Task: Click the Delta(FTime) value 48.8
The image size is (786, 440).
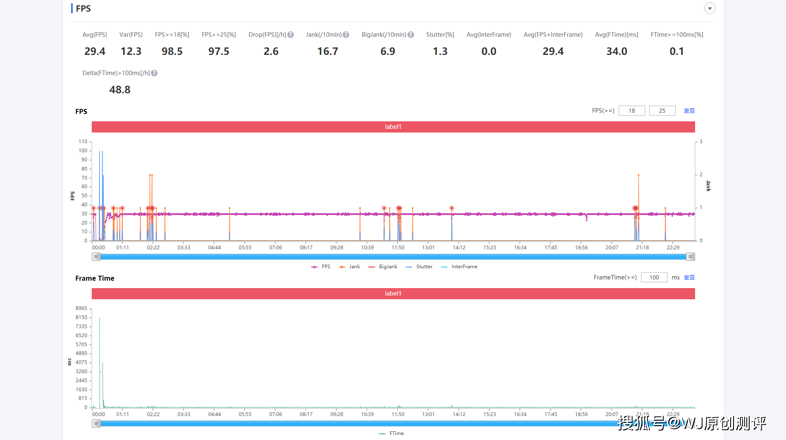Action: (x=120, y=90)
